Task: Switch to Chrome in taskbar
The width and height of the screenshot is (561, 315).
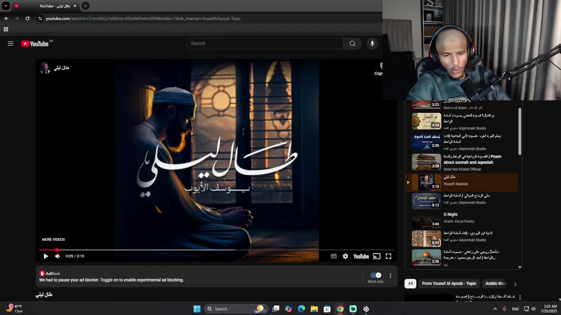Action: 340,309
